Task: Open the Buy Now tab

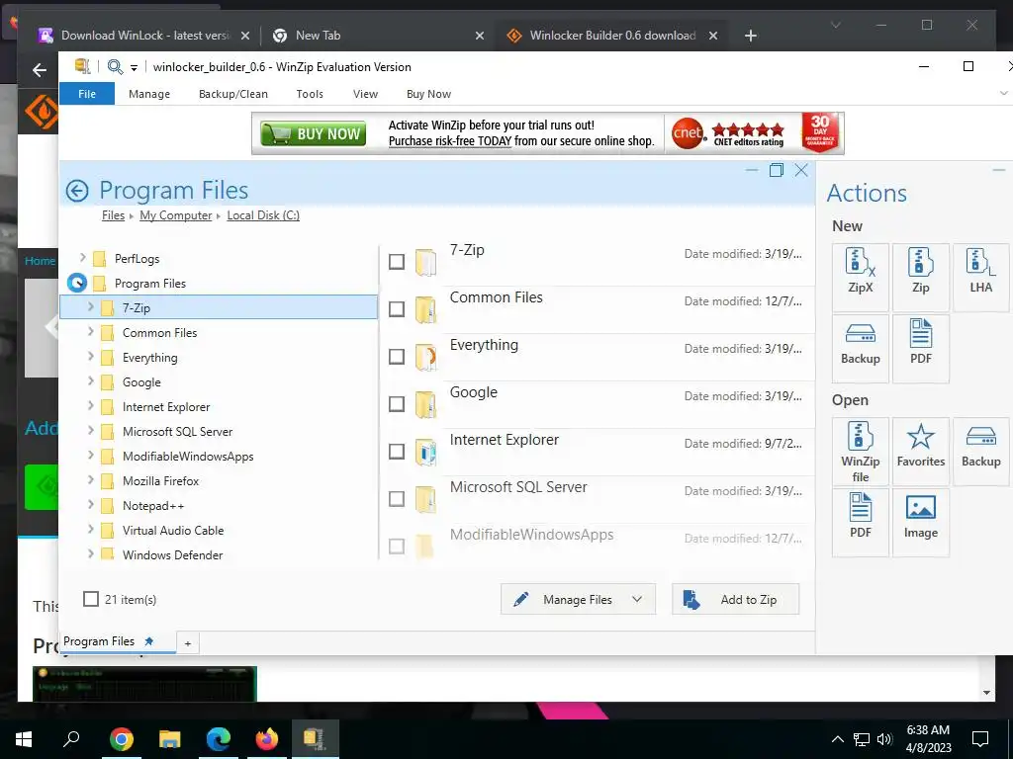Action: click(x=428, y=94)
